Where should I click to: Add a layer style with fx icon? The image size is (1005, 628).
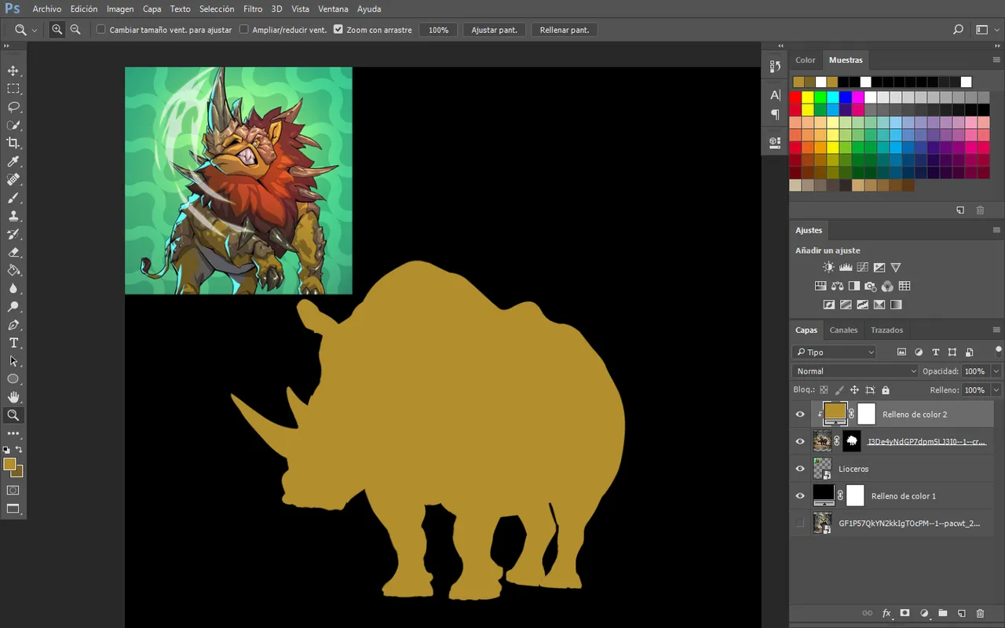886,613
